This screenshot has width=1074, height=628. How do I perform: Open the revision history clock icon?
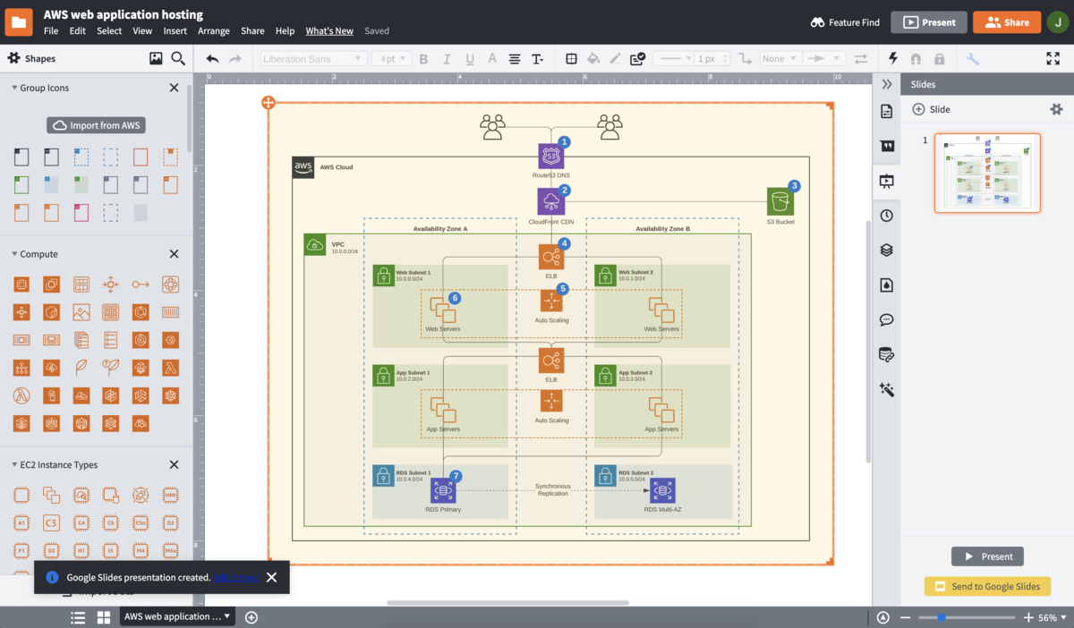click(x=887, y=216)
